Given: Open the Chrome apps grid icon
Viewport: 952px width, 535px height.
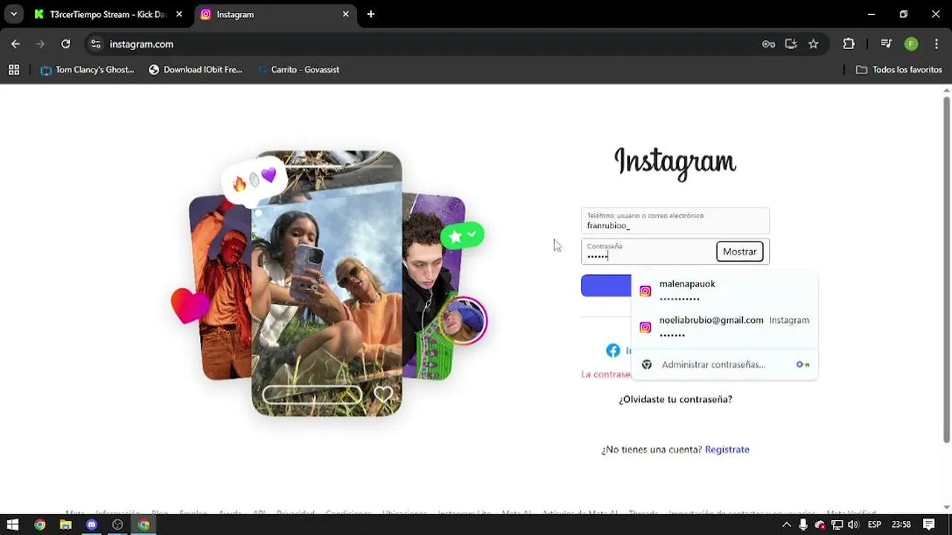Looking at the screenshot, I should (13, 69).
